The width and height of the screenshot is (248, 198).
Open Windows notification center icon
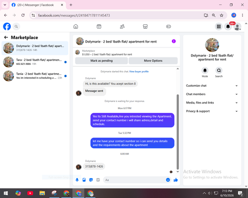coord(240,193)
